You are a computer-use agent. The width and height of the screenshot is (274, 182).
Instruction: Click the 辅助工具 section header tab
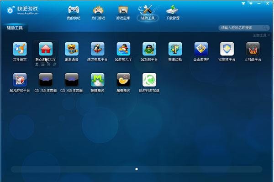pos(15,28)
